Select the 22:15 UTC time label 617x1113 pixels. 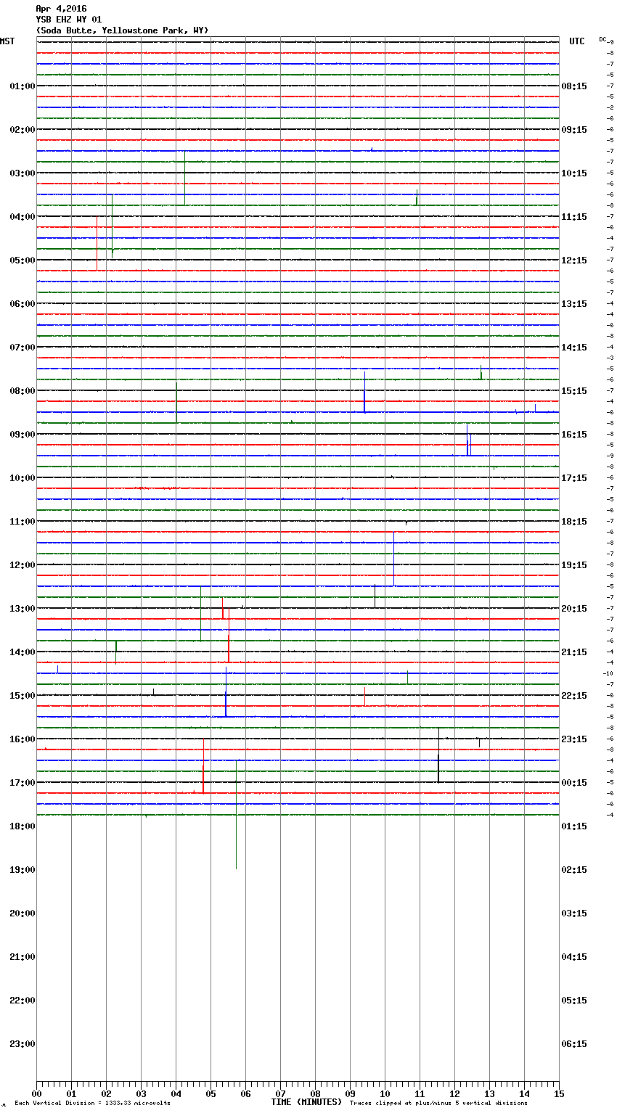pos(574,696)
